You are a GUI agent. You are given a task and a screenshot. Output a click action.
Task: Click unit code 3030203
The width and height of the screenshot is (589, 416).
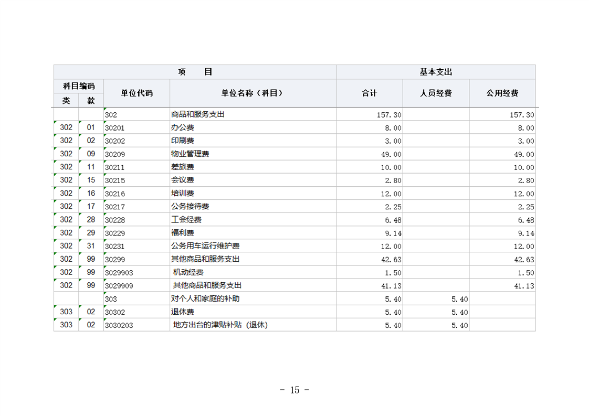(x=119, y=326)
